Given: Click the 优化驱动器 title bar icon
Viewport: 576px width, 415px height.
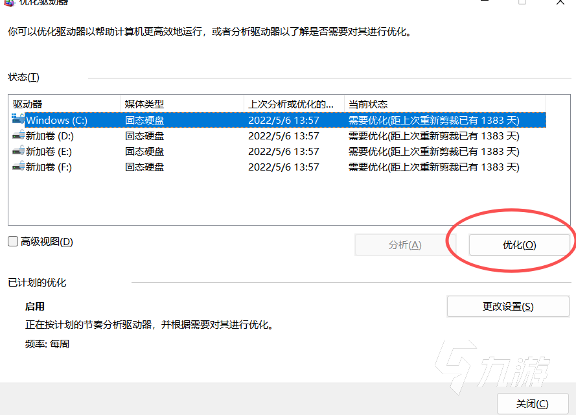Looking at the screenshot, I should pyautogui.click(x=8, y=3).
